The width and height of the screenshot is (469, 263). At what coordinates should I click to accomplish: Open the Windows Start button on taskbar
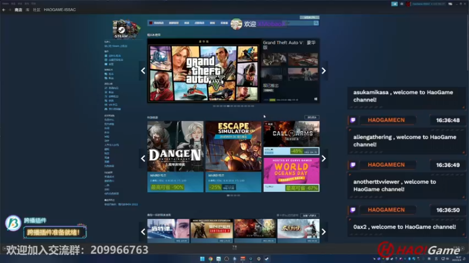[x=202, y=259]
